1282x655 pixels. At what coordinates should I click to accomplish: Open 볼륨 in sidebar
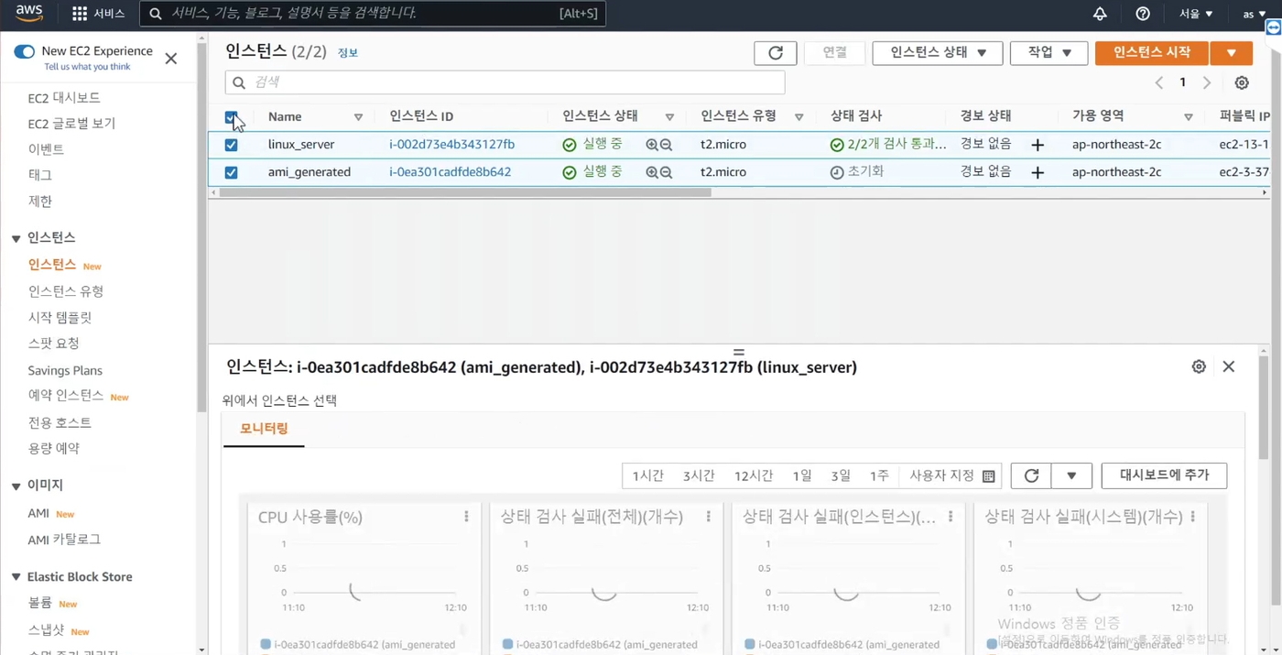point(39,603)
